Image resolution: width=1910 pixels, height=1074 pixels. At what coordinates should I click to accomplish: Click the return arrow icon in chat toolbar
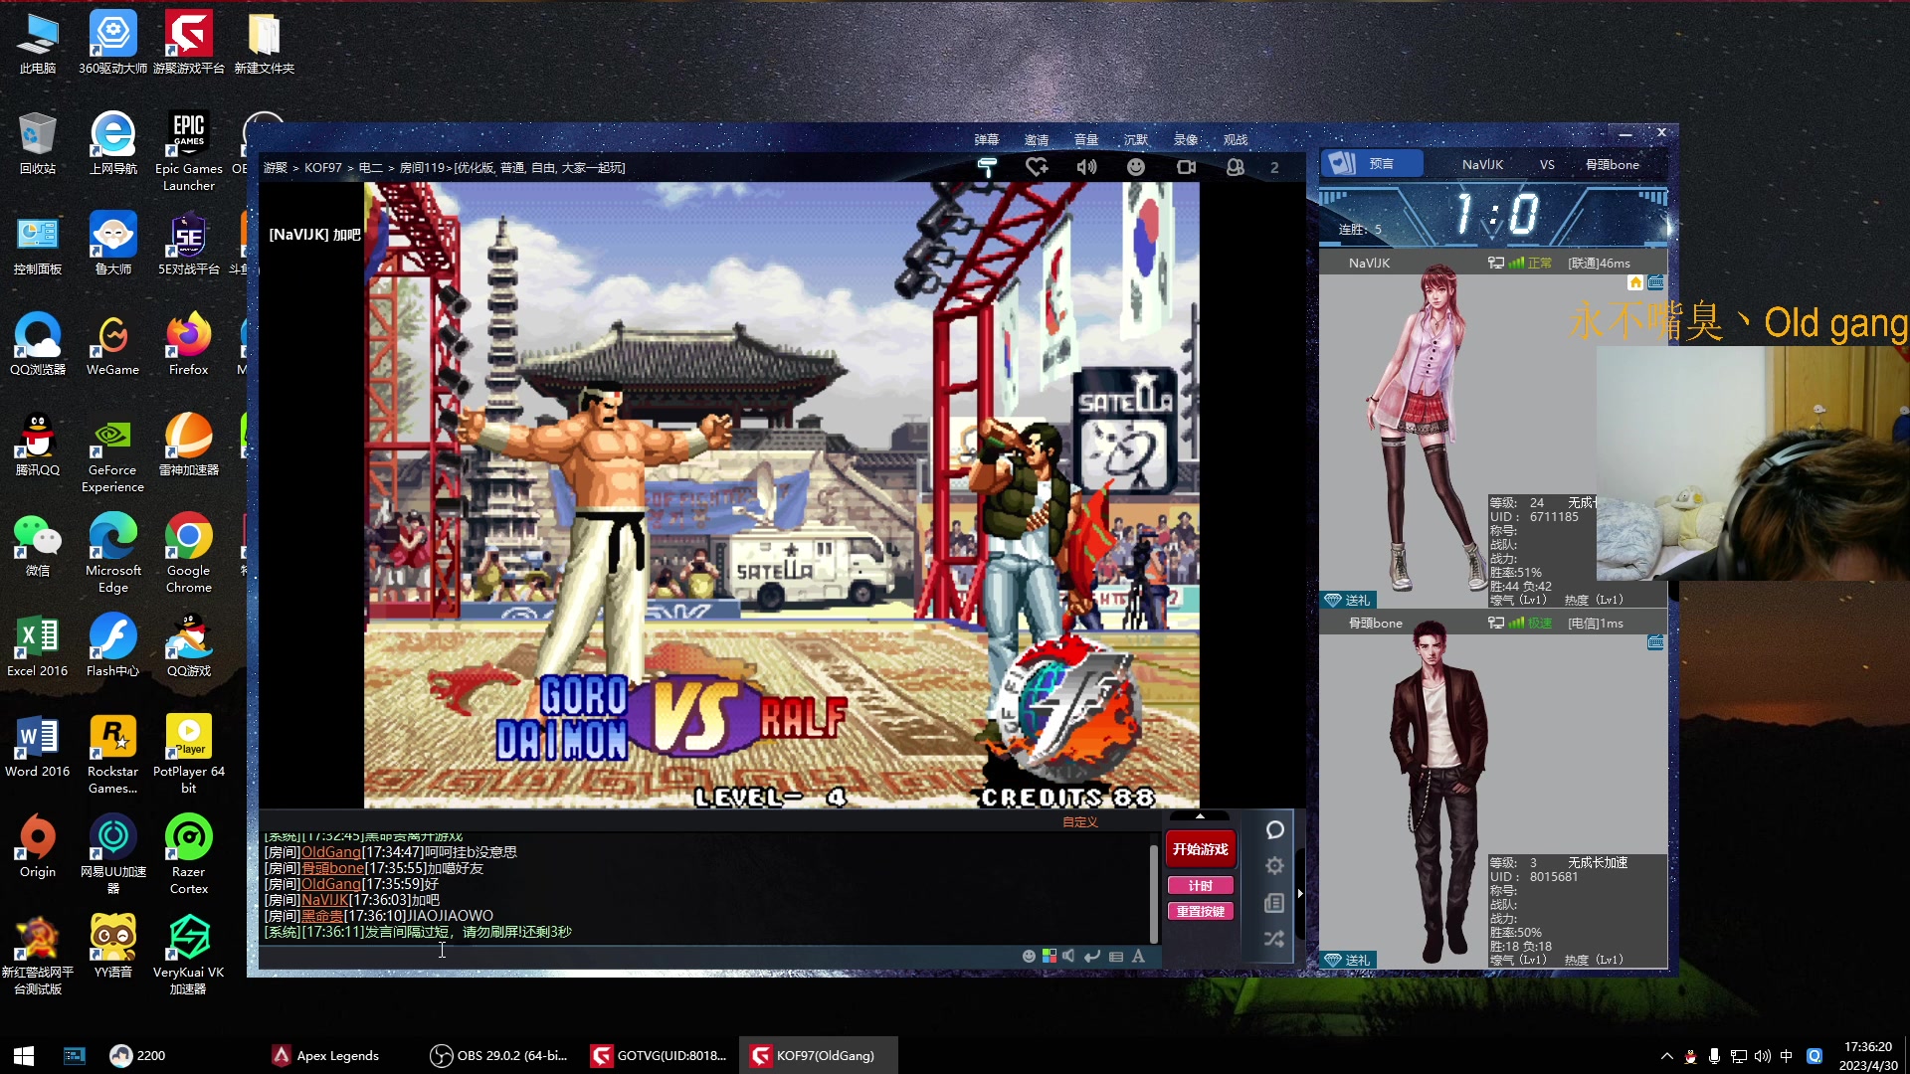click(1092, 956)
